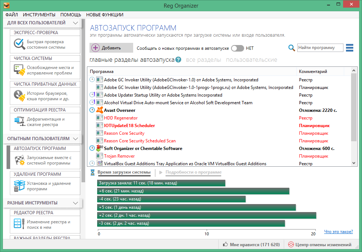Click the Registry Editor icon
Image resolution: width=362 pixels, height=252 pixels.
[19, 224]
